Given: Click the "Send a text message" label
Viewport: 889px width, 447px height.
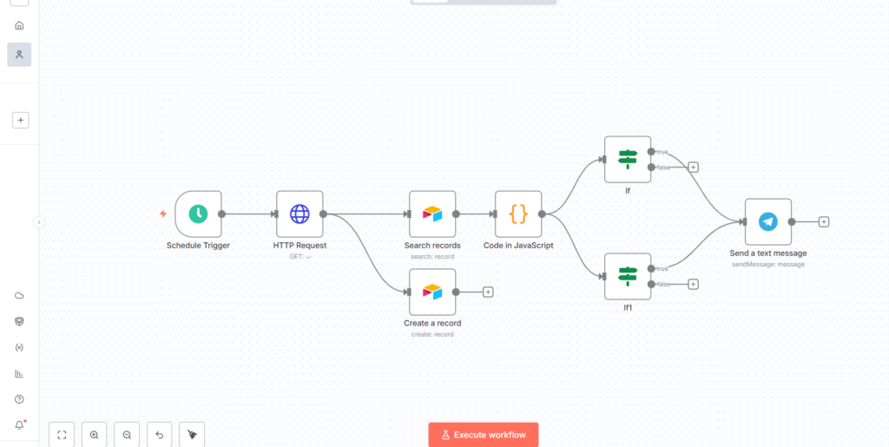Looking at the screenshot, I should tap(768, 253).
